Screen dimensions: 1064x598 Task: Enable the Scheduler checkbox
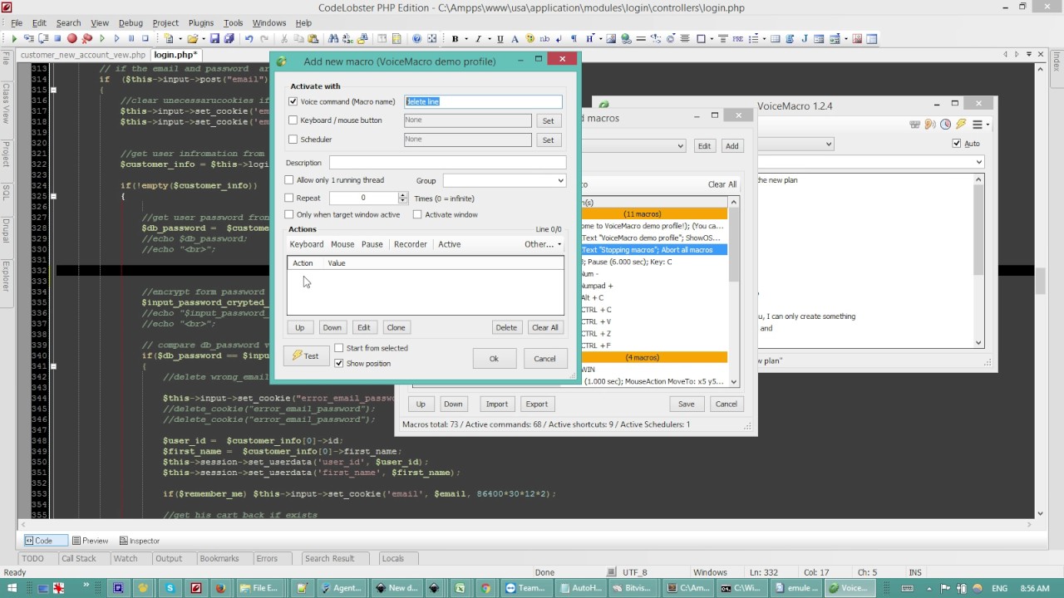[x=293, y=140]
